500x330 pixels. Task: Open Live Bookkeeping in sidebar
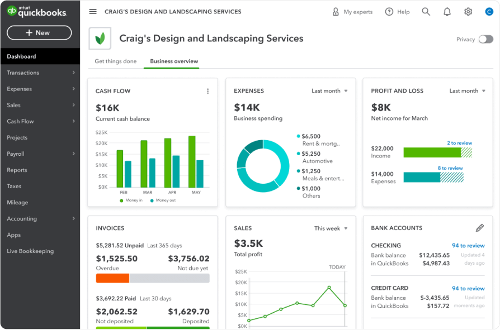coord(40,251)
